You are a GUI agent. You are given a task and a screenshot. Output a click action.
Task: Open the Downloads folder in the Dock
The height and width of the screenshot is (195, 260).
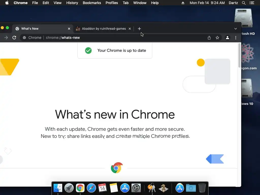click(191, 188)
